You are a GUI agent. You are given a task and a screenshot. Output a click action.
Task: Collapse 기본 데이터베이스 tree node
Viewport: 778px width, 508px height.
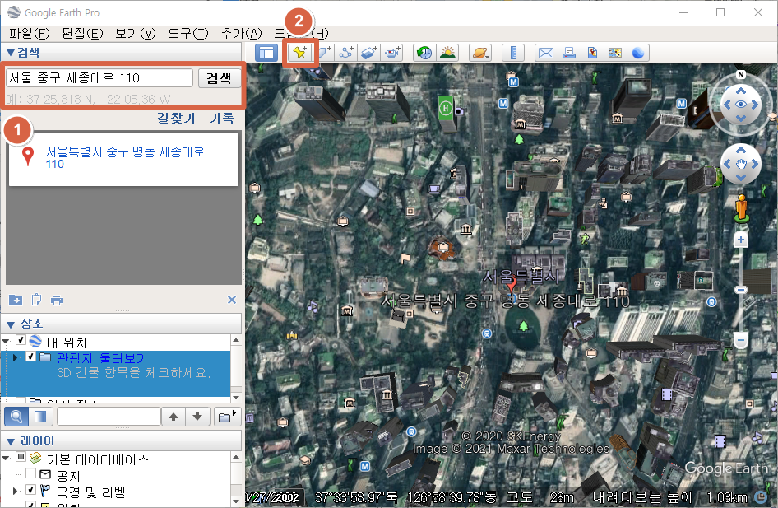(6, 457)
